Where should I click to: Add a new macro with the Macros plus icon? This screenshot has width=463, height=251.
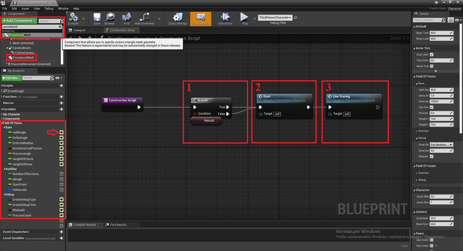click(62, 103)
